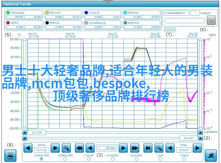Click the fast forward double-arrow button
The image size is (221, 163).
135,148
